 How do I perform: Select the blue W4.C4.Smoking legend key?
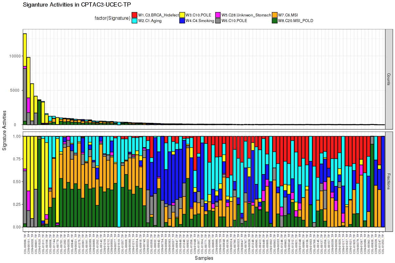[x=182, y=21]
